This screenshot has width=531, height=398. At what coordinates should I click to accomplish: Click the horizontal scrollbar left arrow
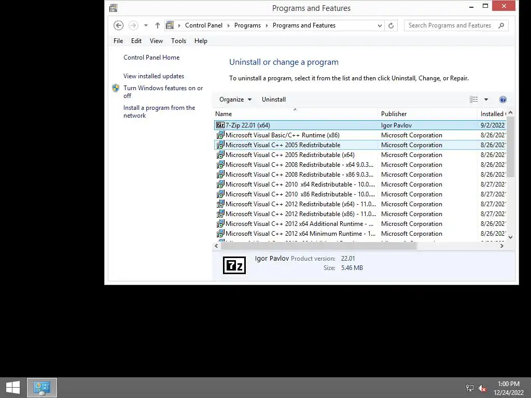coord(216,246)
